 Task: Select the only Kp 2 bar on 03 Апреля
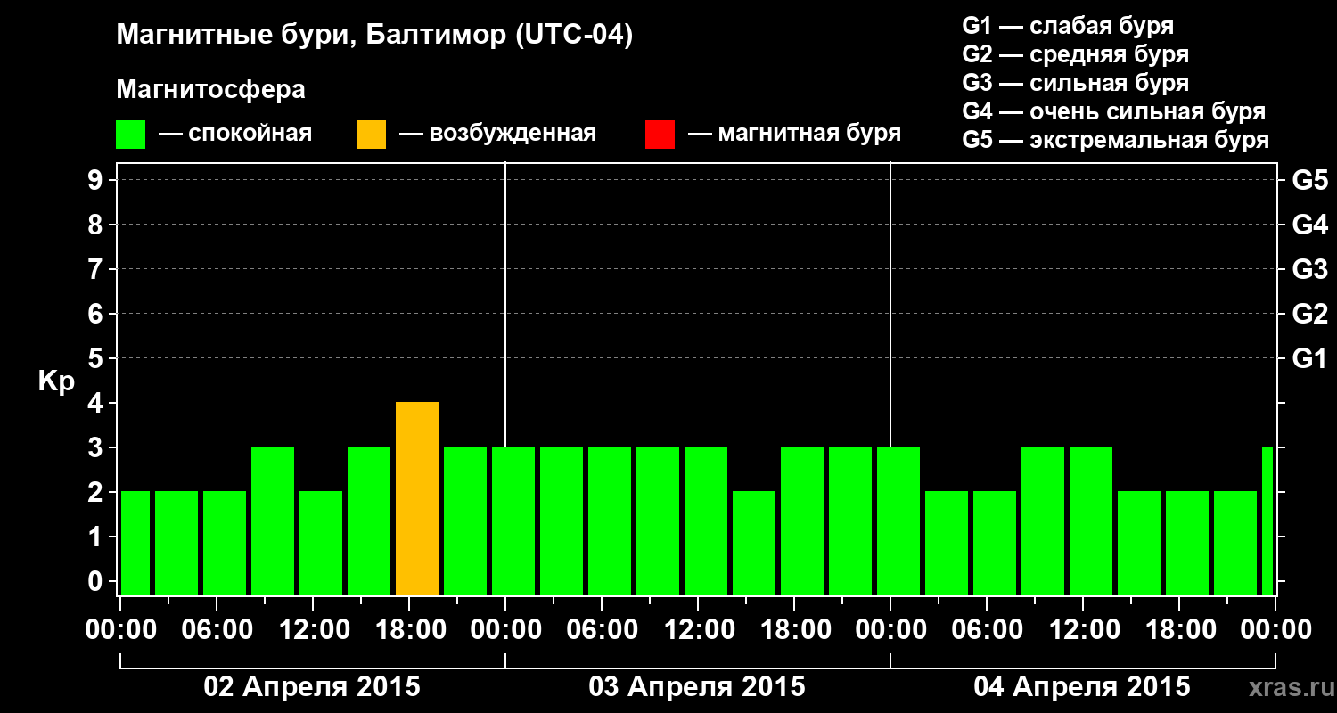754,544
